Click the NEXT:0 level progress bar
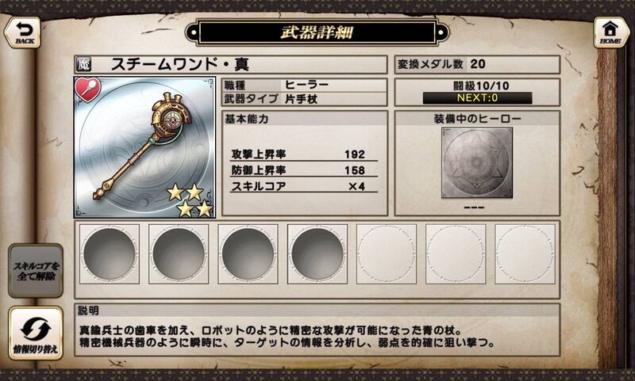635x381 pixels. [478, 97]
